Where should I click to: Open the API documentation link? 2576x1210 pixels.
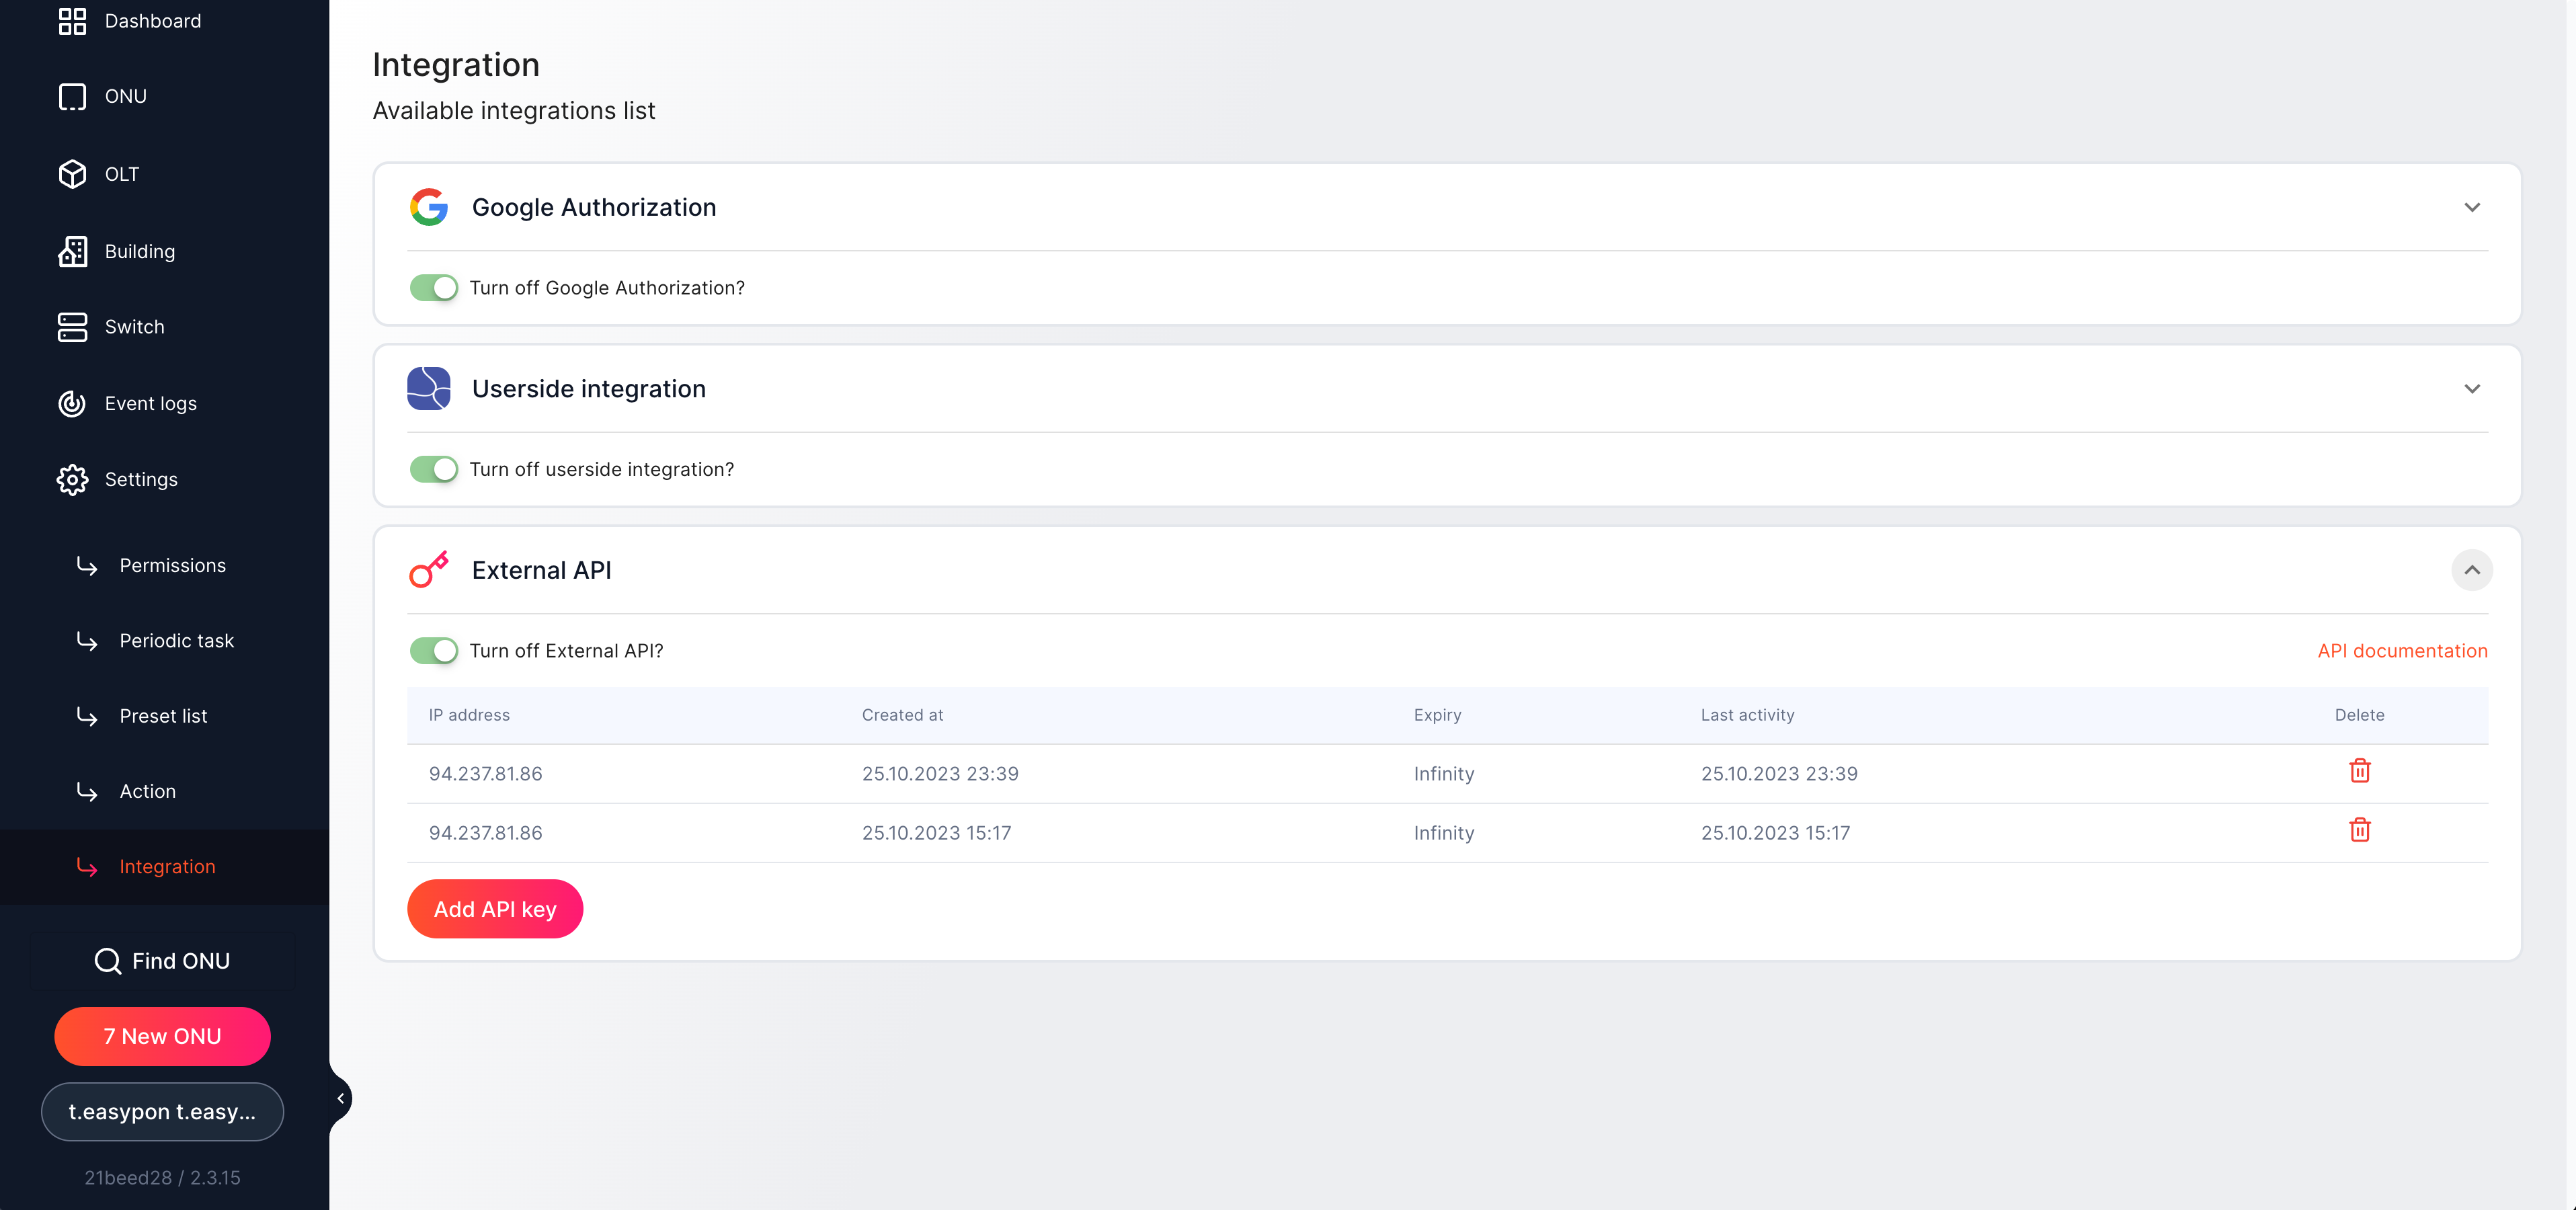click(2402, 651)
